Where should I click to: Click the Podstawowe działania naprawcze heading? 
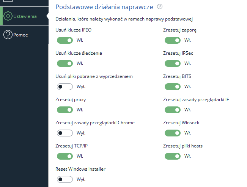pyautogui.click(x=105, y=6)
